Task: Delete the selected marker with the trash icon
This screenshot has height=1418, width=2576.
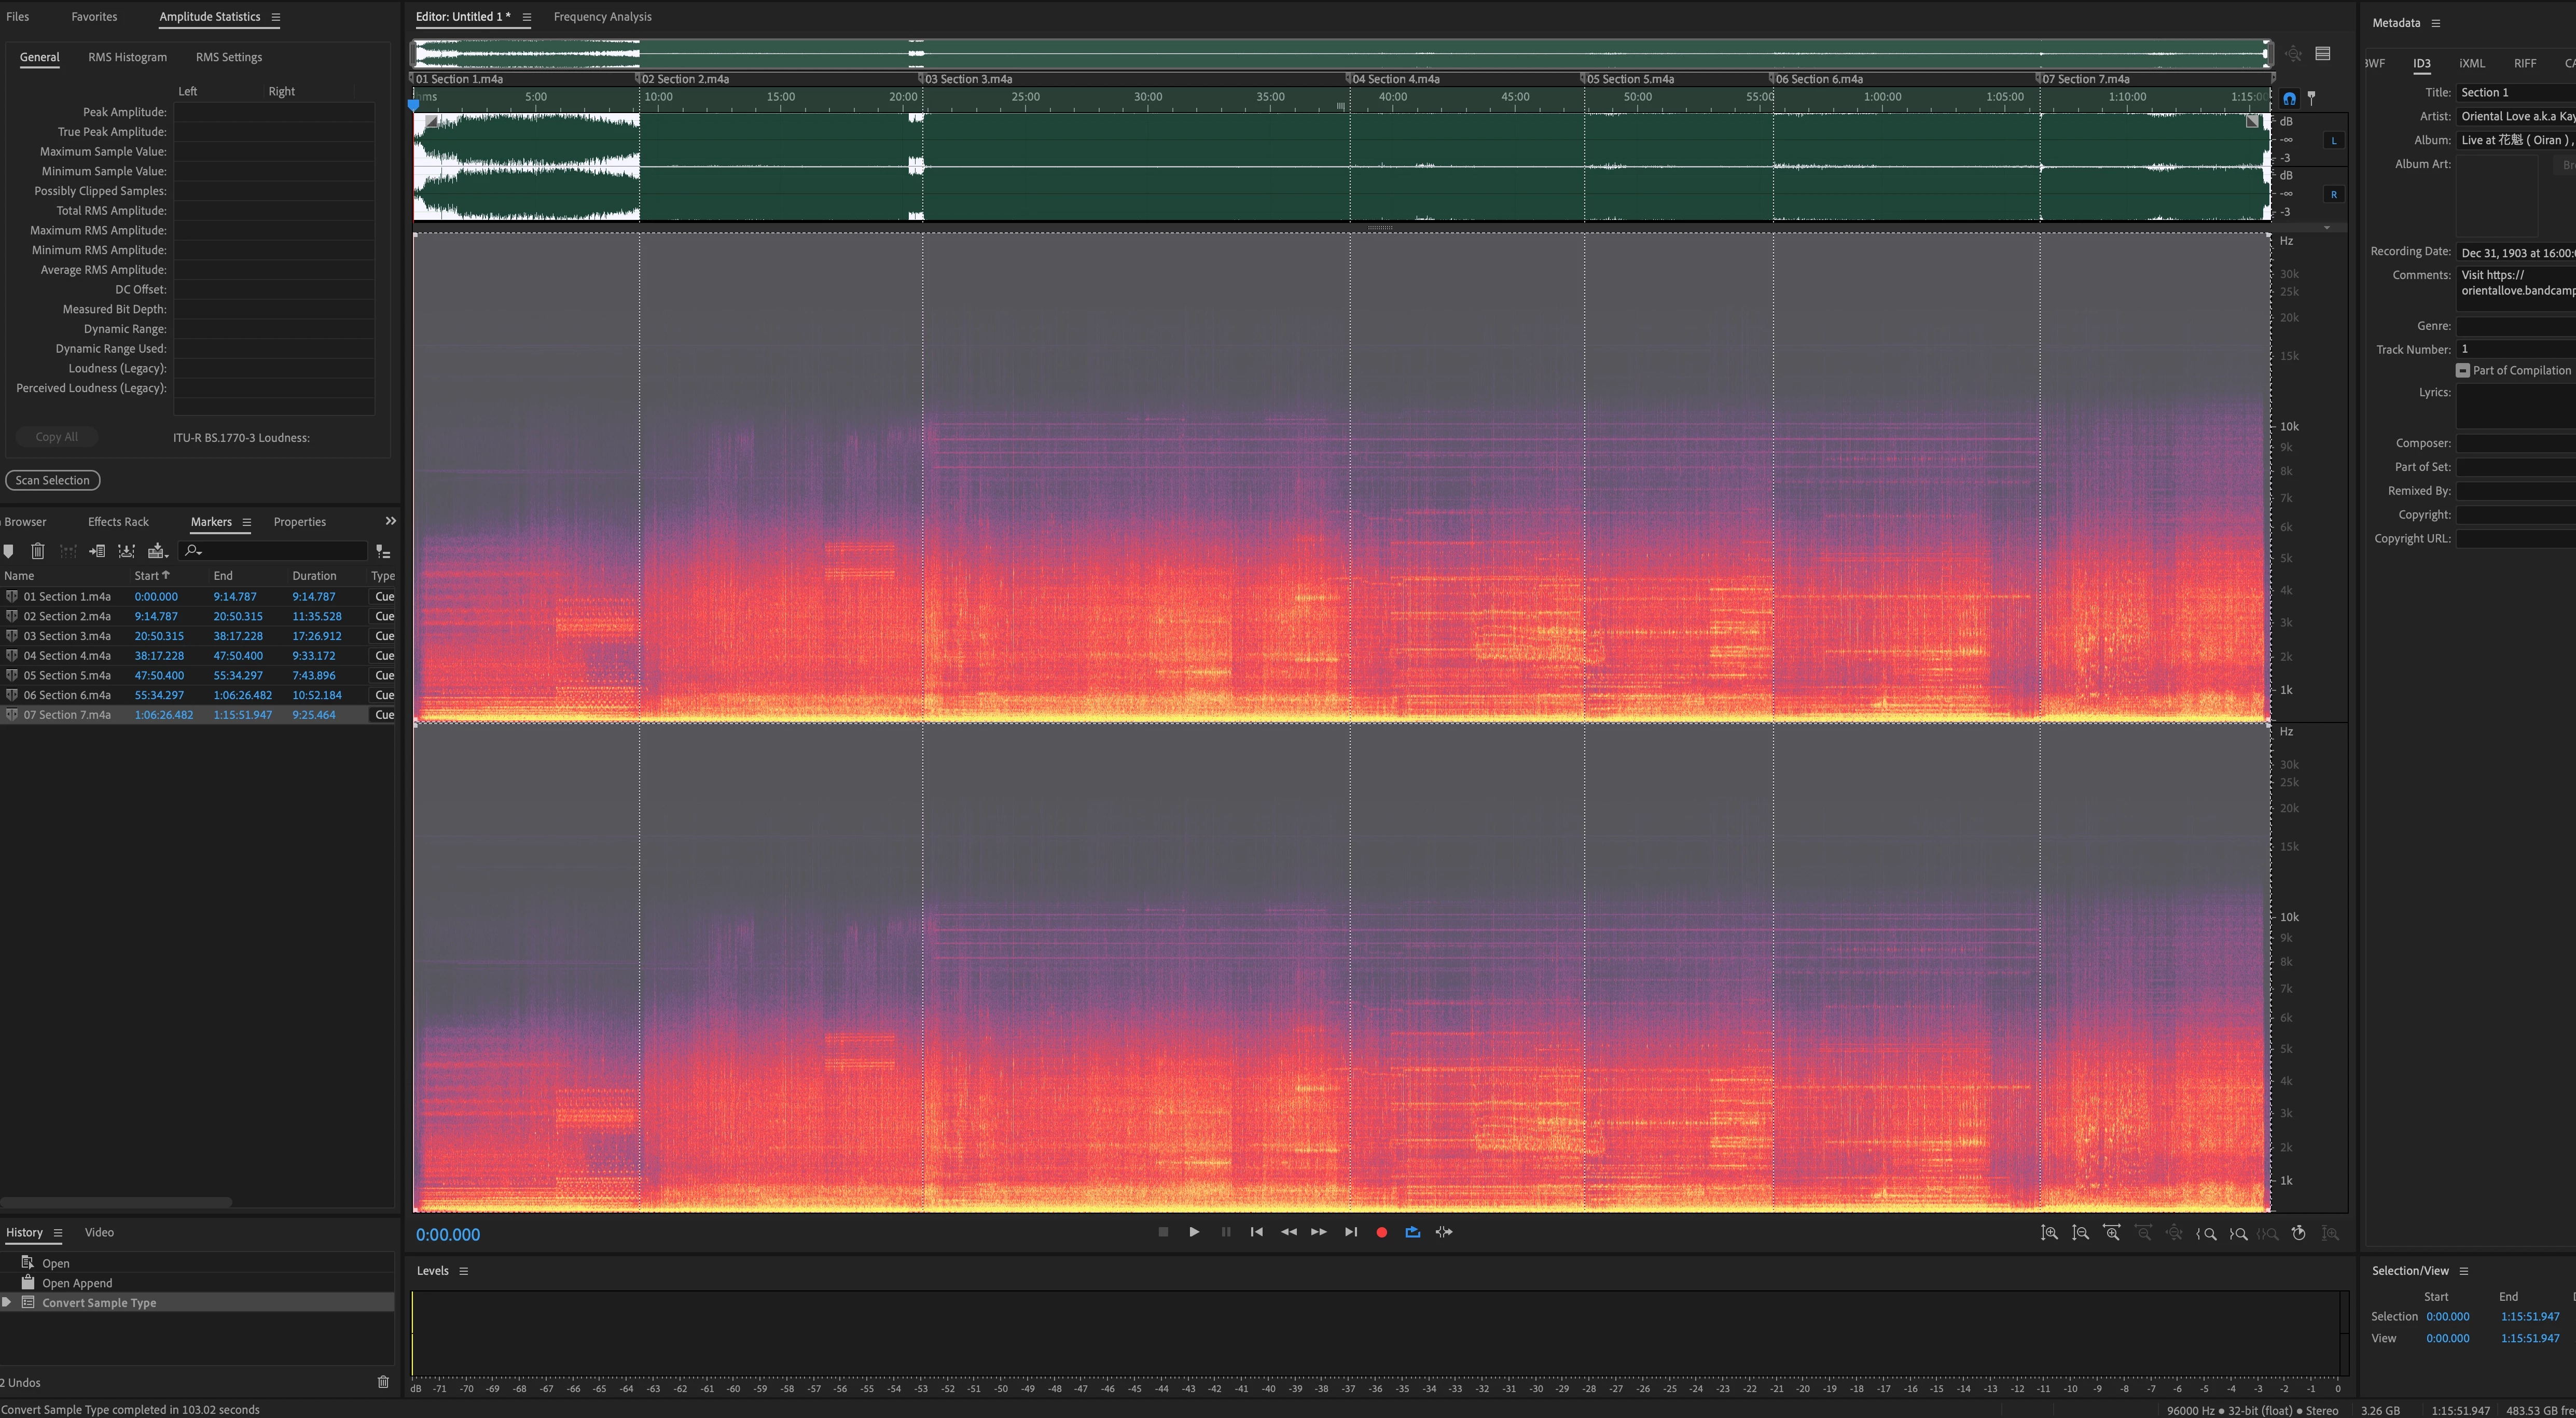Action: pyautogui.click(x=38, y=551)
